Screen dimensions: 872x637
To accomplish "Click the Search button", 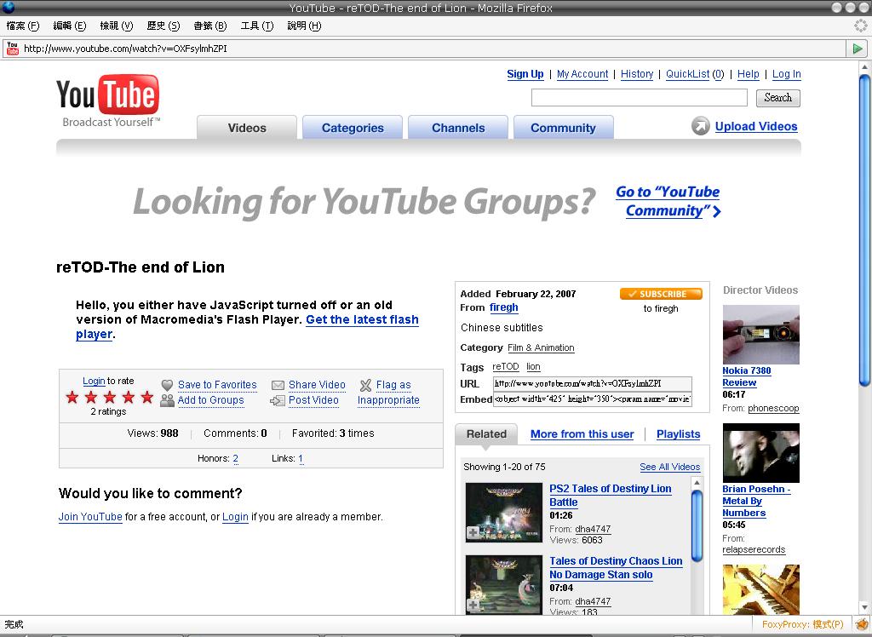I will pos(777,98).
